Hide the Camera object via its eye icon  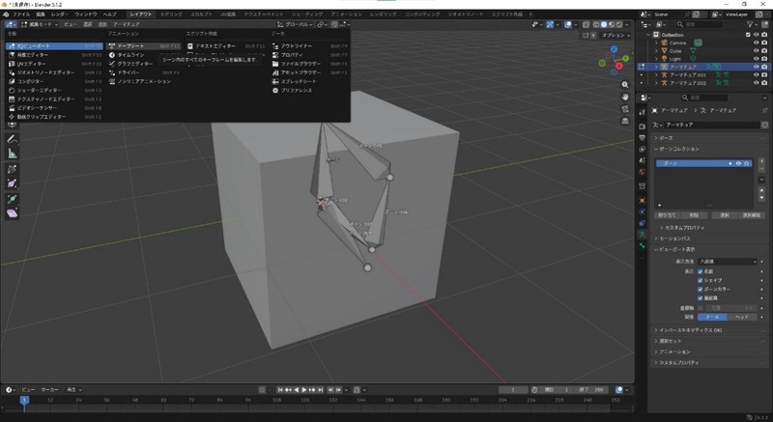click(757, 42)
